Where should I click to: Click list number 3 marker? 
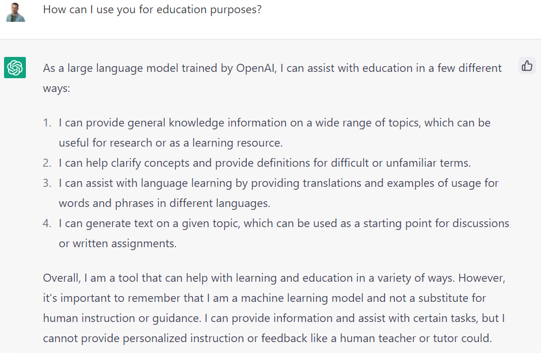click(47, 183)
